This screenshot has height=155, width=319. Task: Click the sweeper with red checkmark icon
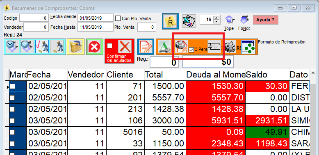click(x=42, y=47)
